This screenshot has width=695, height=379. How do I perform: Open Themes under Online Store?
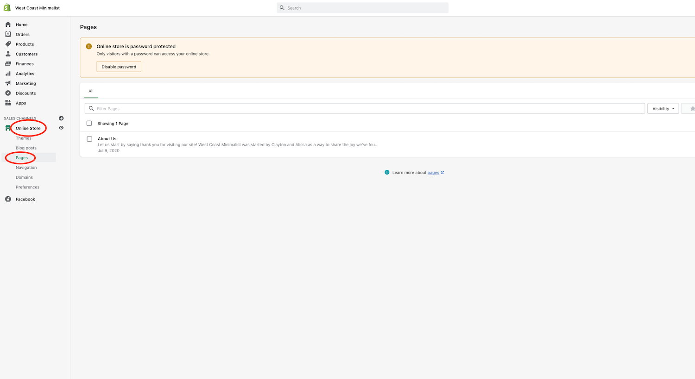(24, 138)
